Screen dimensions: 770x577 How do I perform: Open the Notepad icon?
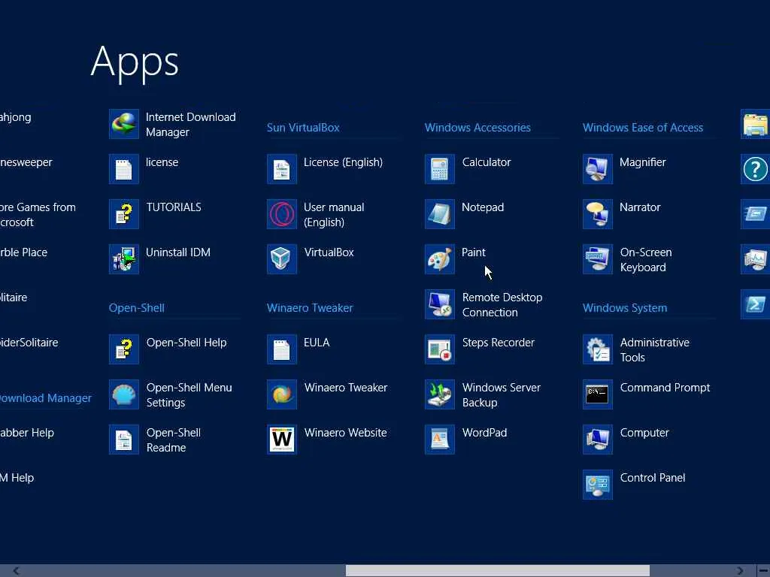pyautogui.click(x=439, y=214)
